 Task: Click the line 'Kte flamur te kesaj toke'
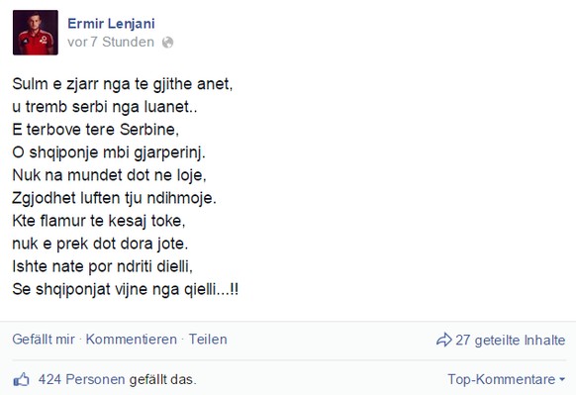pyautogui.click(x=99, y=221)
